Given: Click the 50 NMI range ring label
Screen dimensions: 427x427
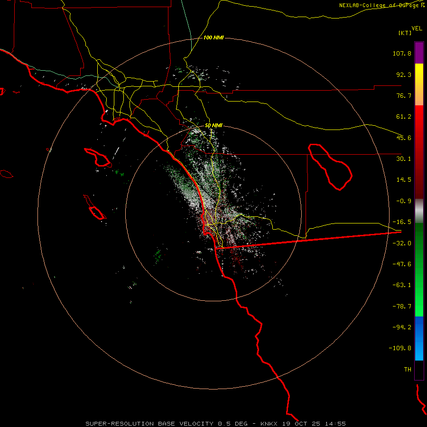Looking at the screenshot, I should tap(213, 126).
